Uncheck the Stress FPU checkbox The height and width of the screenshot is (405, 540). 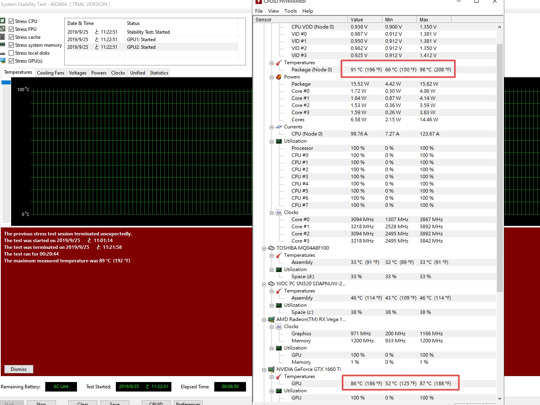(12, 29)
